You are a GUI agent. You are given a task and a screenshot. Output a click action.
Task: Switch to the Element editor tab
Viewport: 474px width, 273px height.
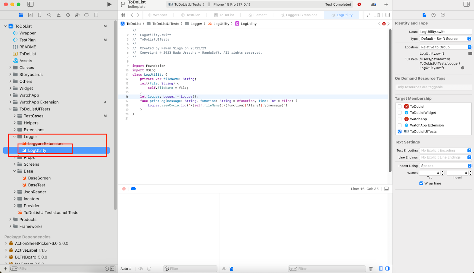tap(257, 15)
